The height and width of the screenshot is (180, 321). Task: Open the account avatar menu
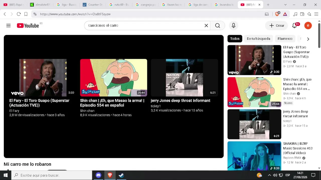pyautogui.click(x=308, y=25)
